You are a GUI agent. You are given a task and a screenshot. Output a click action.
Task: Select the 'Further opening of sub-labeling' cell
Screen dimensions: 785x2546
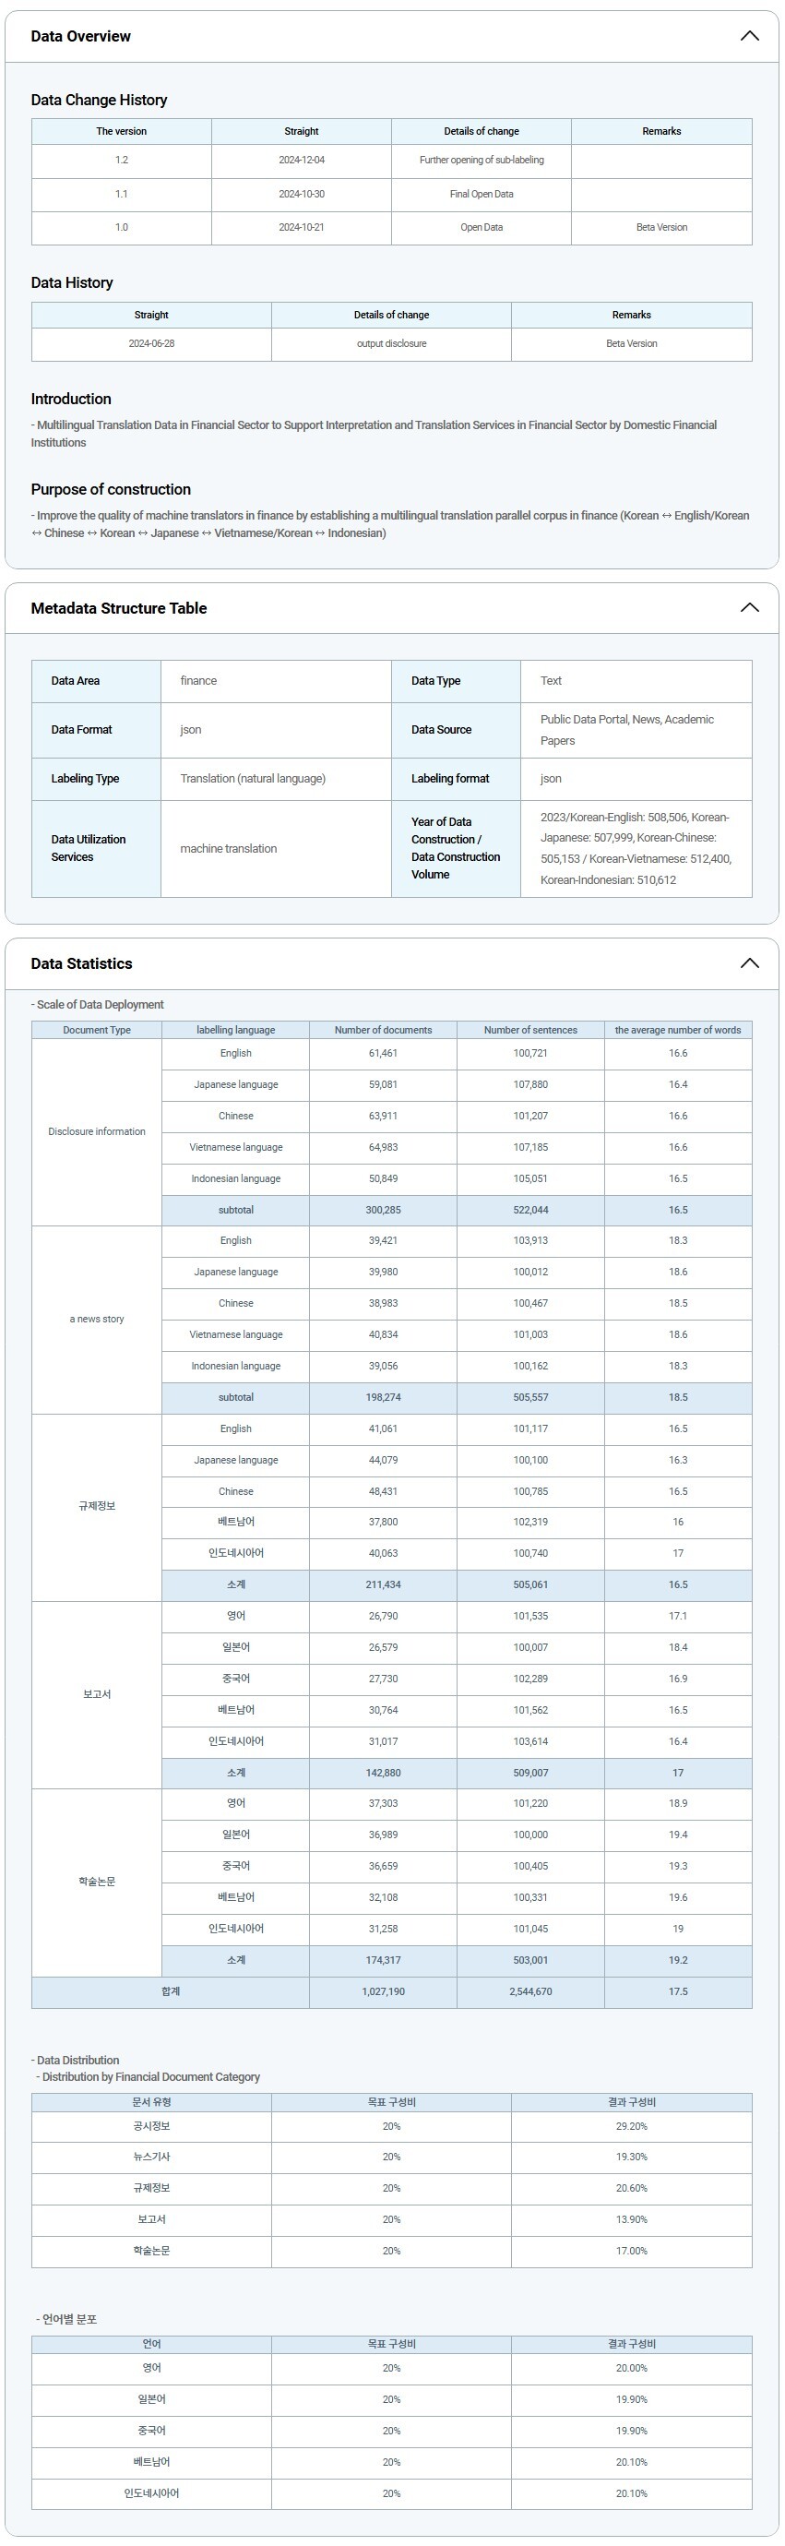pyautogui.click(x=481, y=161)
